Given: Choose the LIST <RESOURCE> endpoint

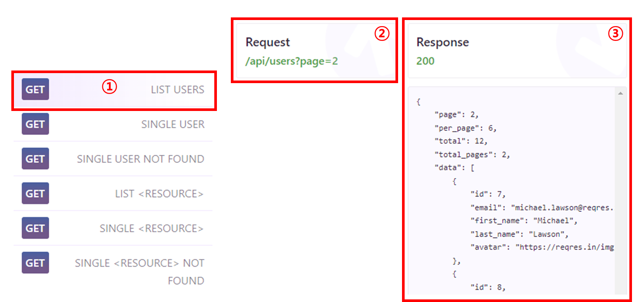Looking at the screenshot, I should click(113, 194).
